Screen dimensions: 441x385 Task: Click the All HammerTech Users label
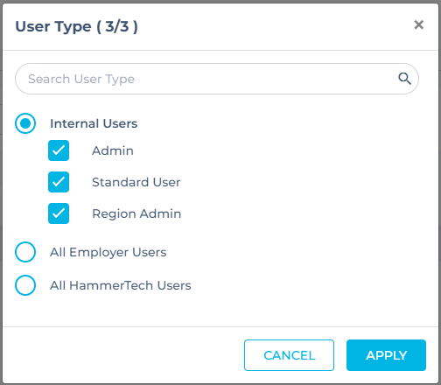121,285
